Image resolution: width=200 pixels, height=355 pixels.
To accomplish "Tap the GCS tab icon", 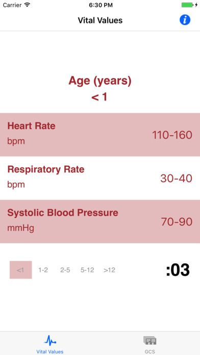I will (149, 341).
